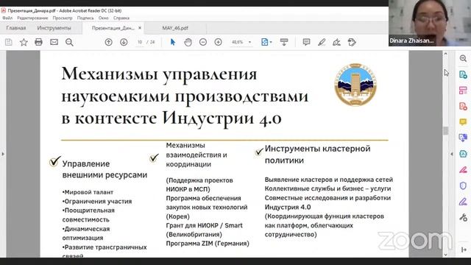Open the Справка menu

(121, 18)
